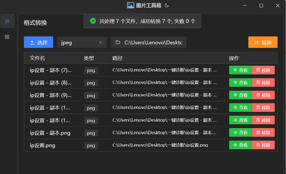This screenshot has width=286, height=174.
Task: Click the 路径 column header
Action: (117, 58)
